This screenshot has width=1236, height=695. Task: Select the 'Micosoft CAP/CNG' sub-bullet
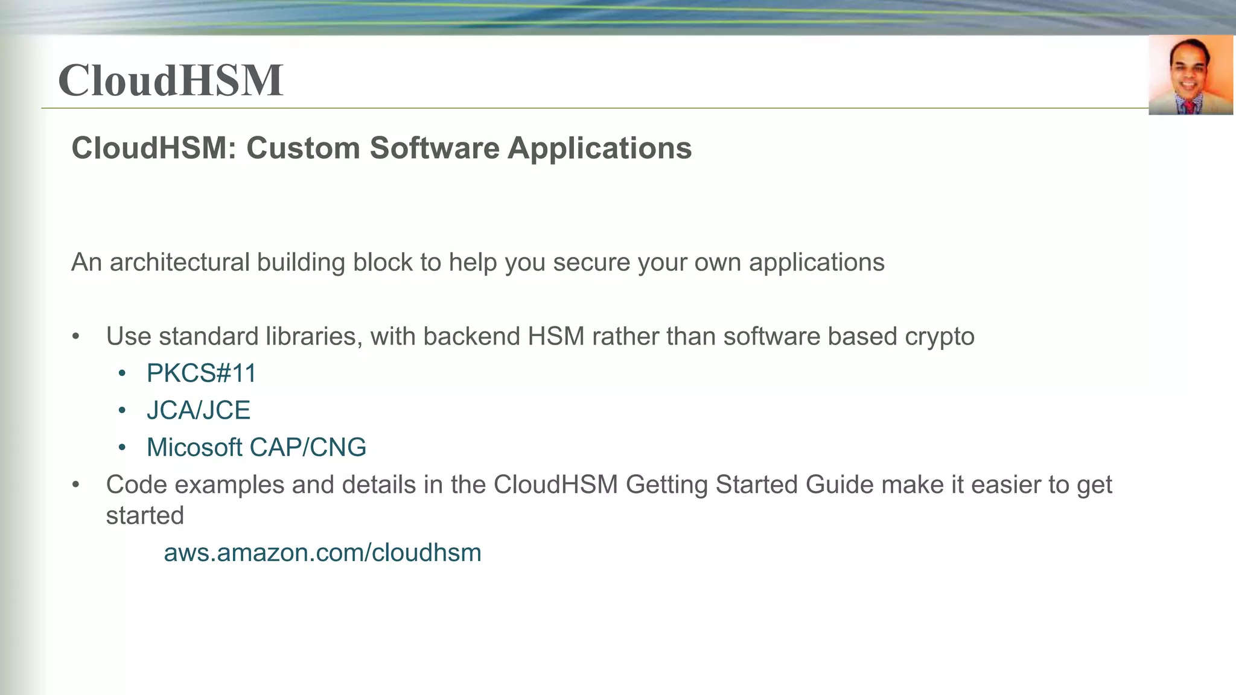click(256, 448)
